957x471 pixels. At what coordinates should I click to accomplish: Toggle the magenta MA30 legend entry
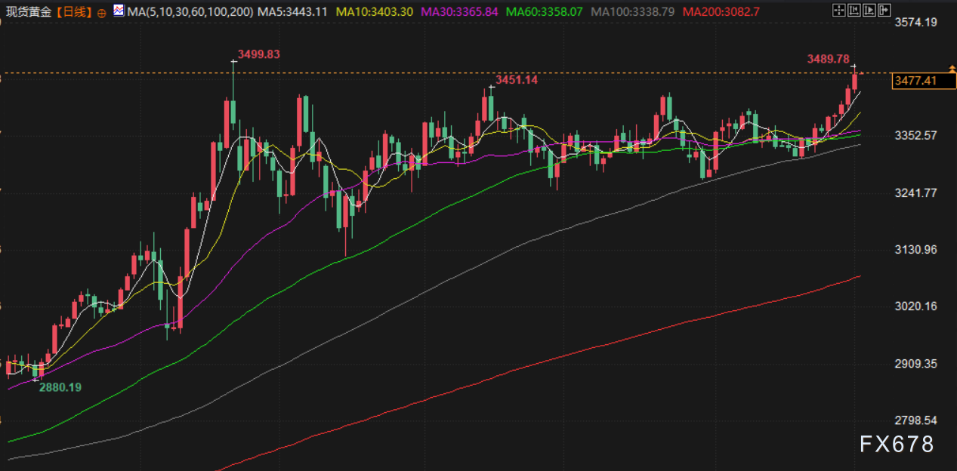pos(460,12)
